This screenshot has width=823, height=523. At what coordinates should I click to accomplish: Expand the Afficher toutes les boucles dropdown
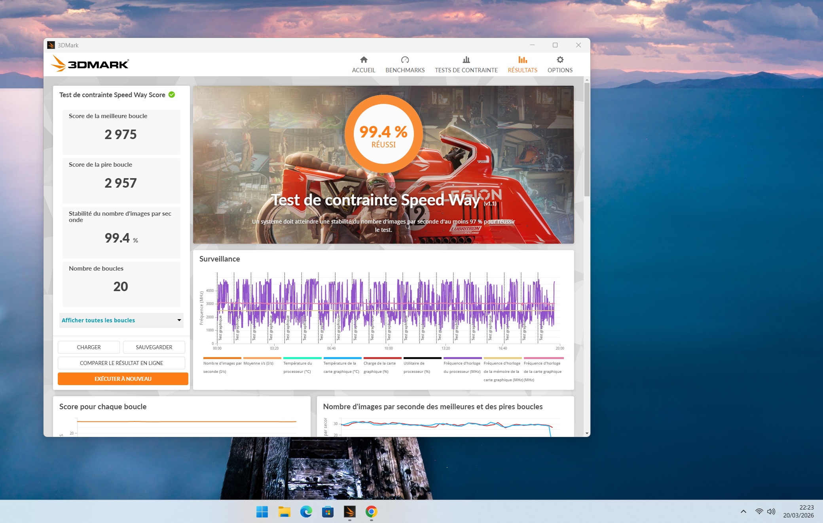121,320
